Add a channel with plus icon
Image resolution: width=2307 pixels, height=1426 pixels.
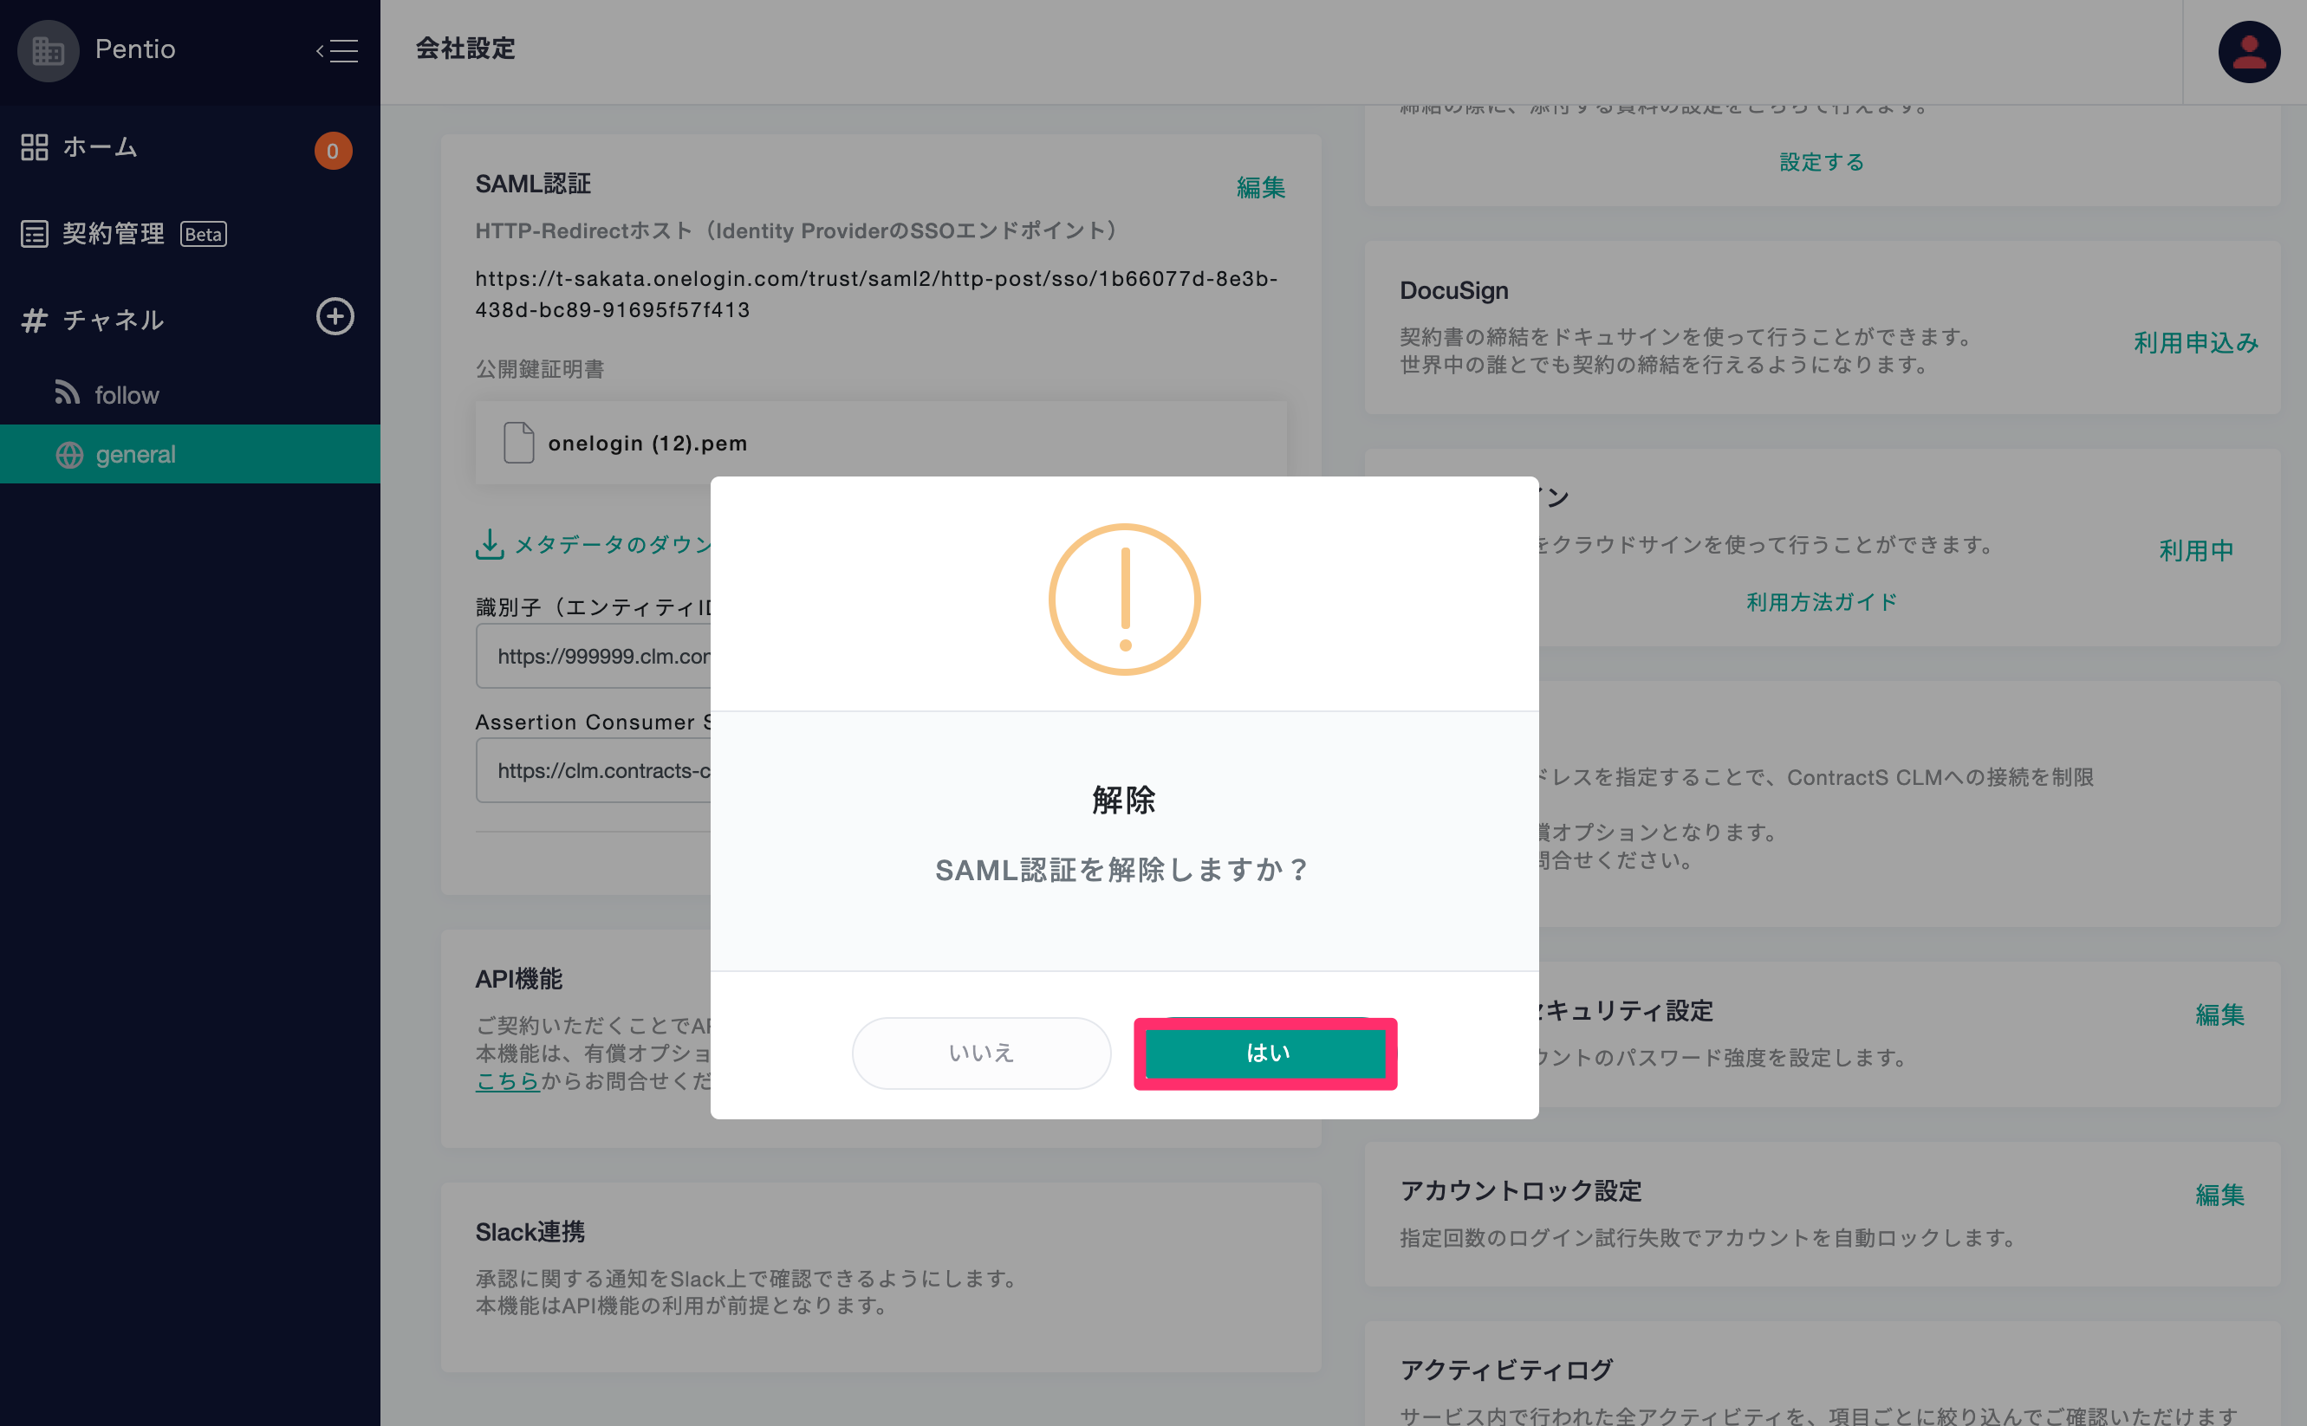click(x=335, y=317)
